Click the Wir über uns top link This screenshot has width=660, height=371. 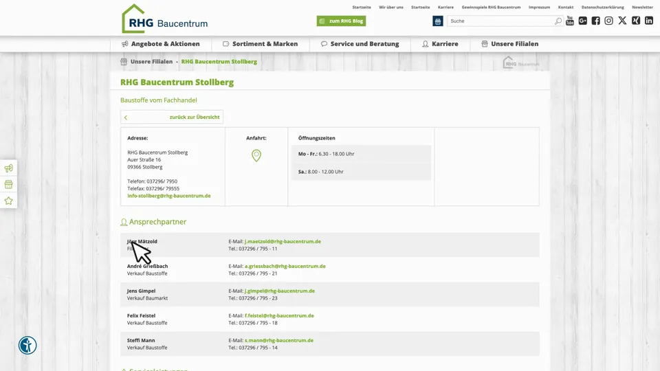(391, 7)
